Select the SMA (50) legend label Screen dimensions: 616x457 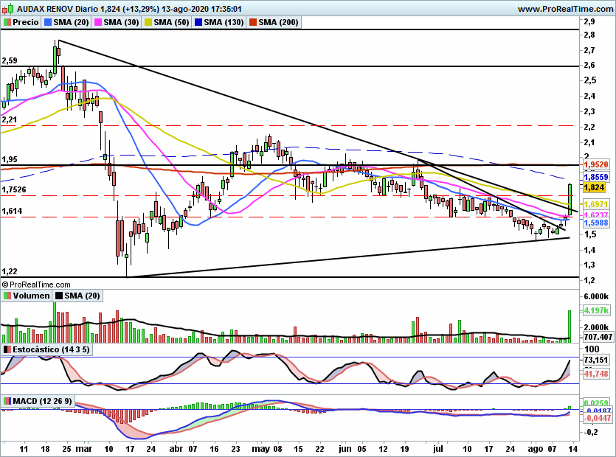[171, 22]
